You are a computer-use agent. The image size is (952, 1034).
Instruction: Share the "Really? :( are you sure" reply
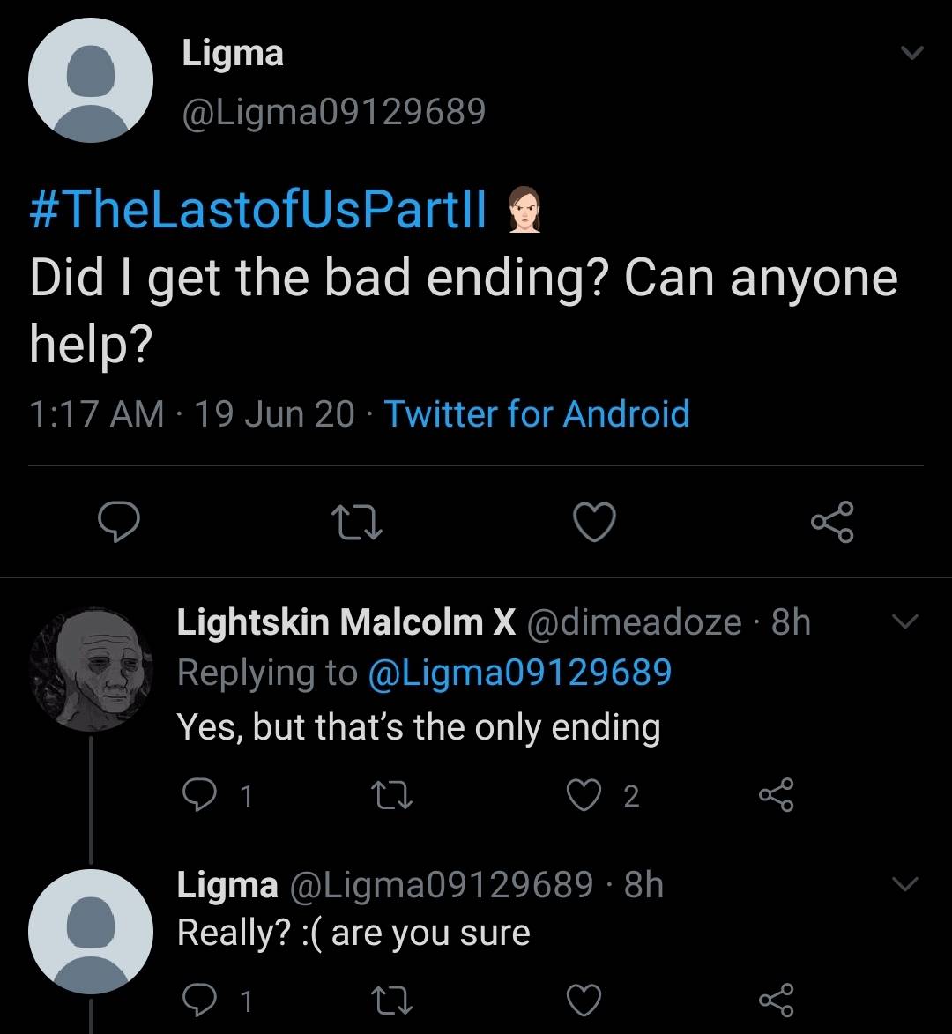(777, 1001)
